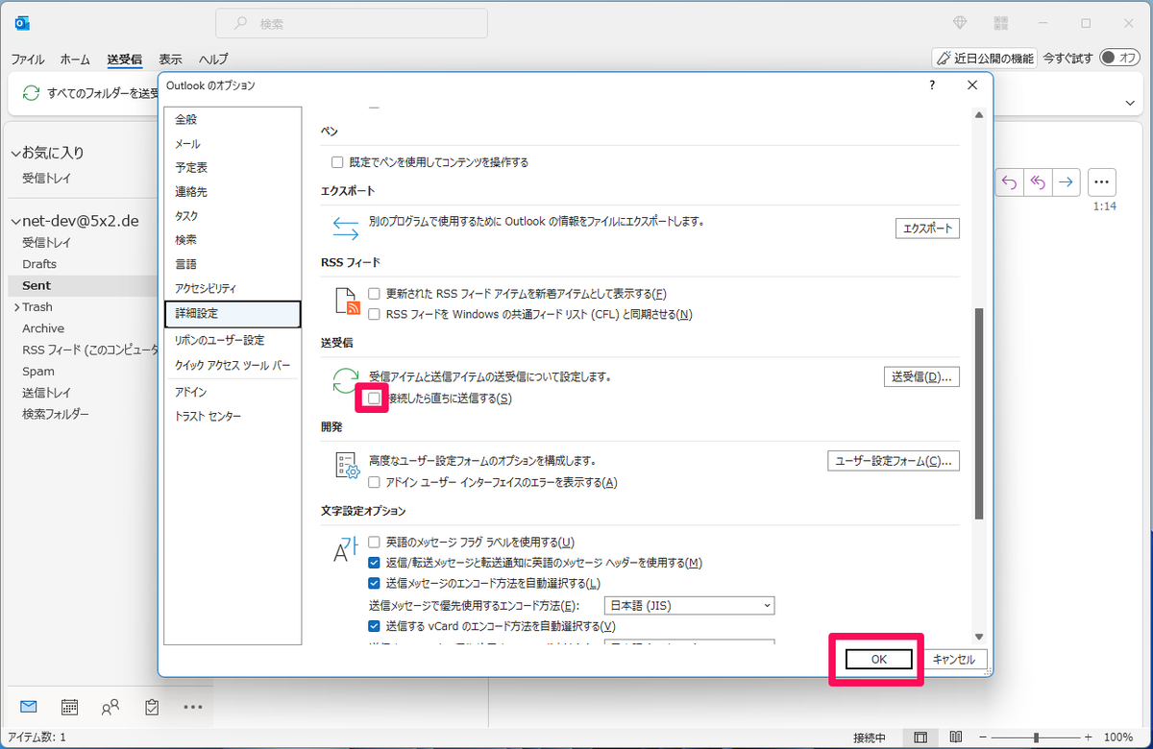Click the 送受信(D)... button

(x=921, y=376)
